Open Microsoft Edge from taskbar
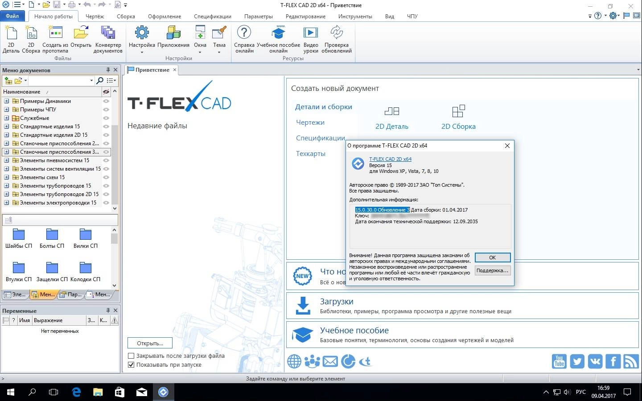The image size is (642, 401). pos(76,392)
